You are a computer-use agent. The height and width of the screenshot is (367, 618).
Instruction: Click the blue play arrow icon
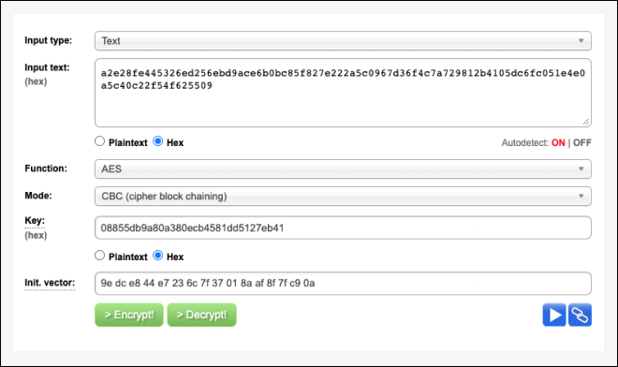click(x=554, y=315)
